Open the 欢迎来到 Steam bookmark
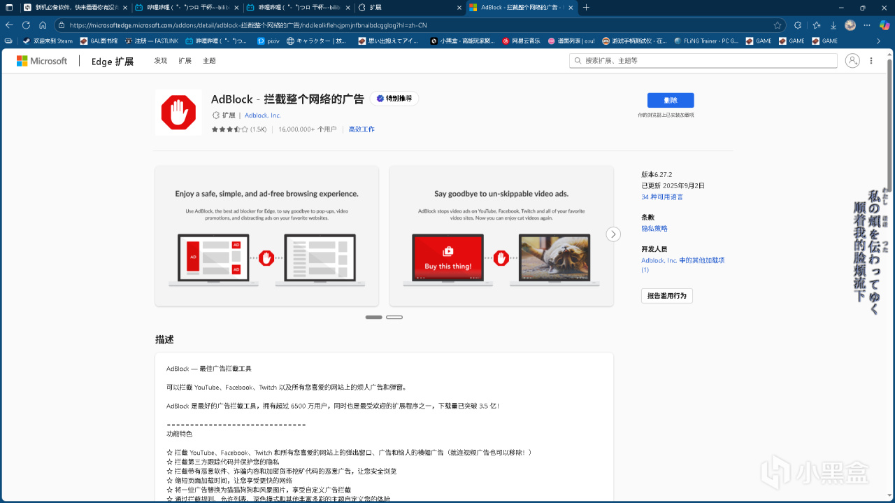Screen dimensions: 895x503 [x=48, y=41]
